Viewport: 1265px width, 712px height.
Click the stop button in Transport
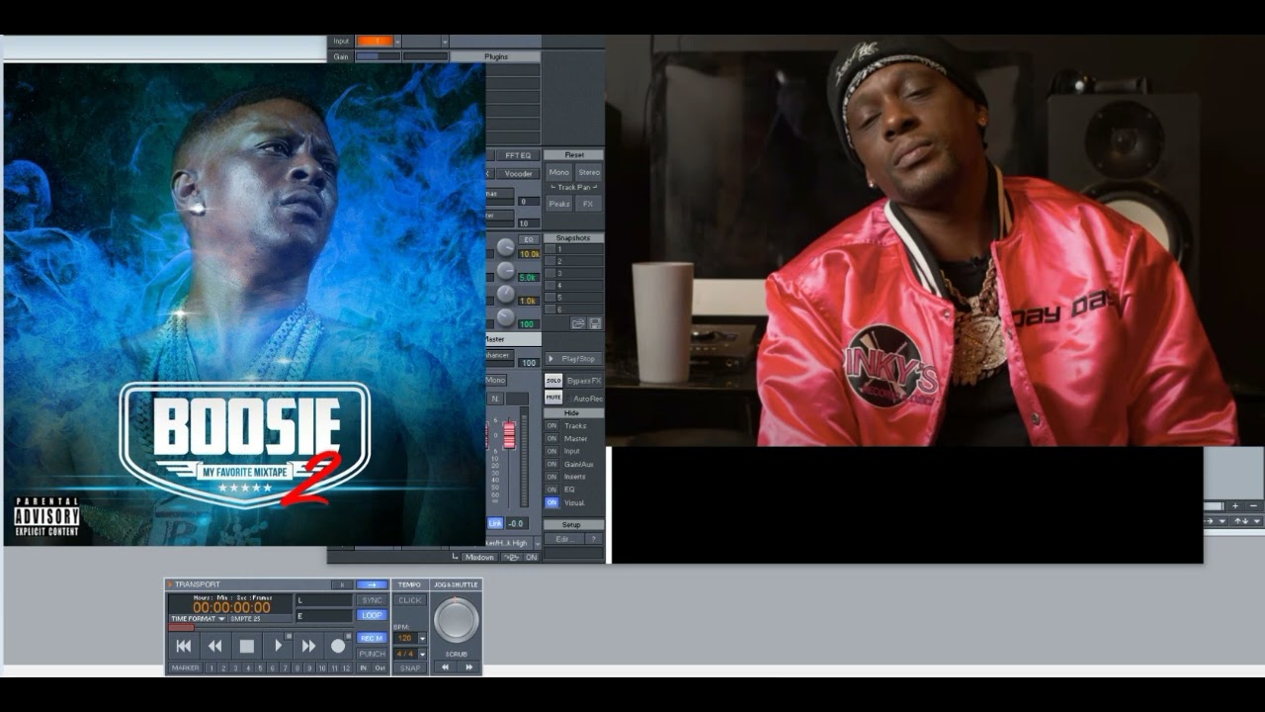click(x=247, y=646)
